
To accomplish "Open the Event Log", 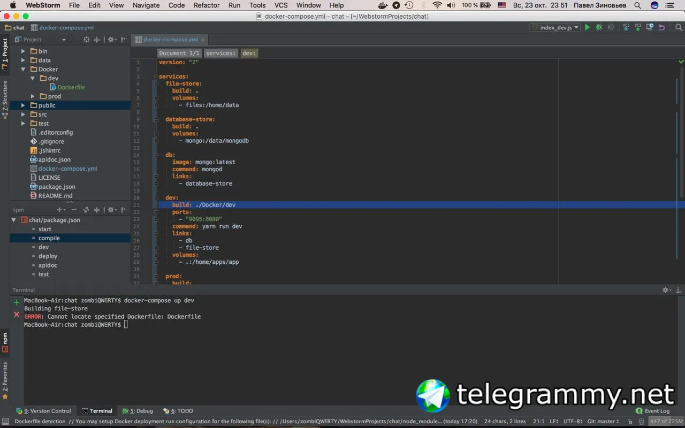I will pos(653,411).
